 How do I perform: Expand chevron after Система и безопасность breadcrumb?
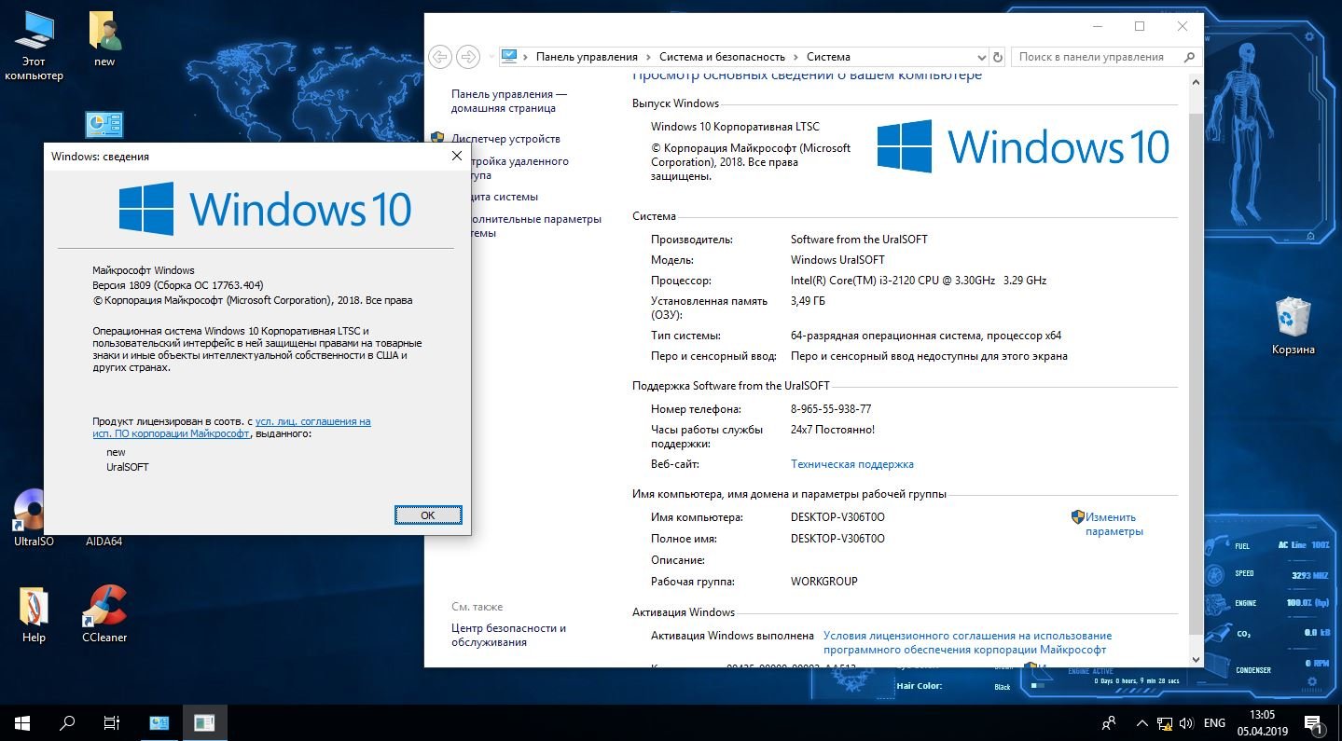point(796,57)
